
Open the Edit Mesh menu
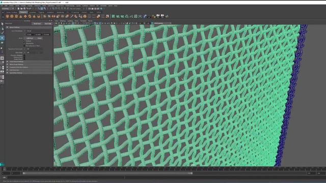[x=51, y=6]
